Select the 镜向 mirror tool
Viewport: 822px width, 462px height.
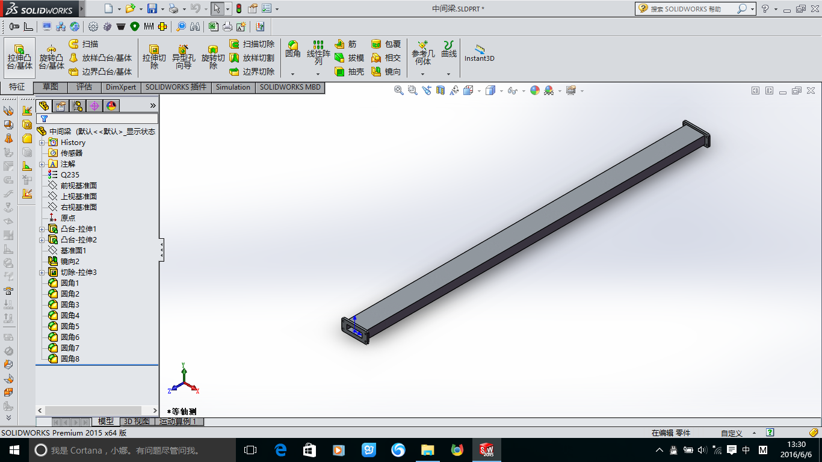point(386,72)
